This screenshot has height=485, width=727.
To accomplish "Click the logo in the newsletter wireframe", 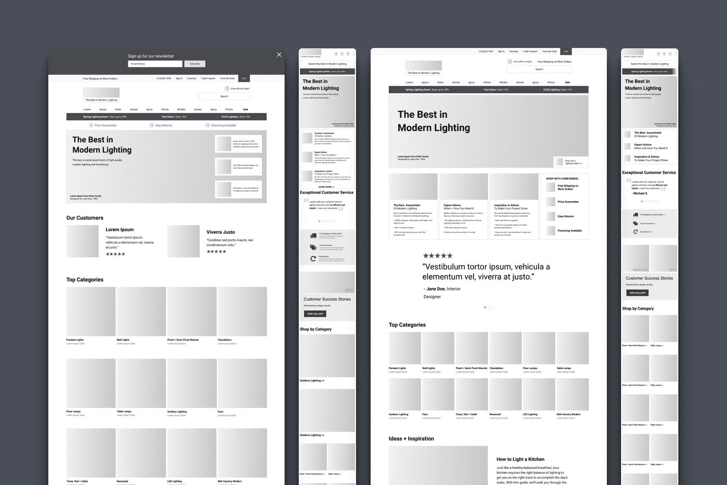I will click(x=101, y=95).
